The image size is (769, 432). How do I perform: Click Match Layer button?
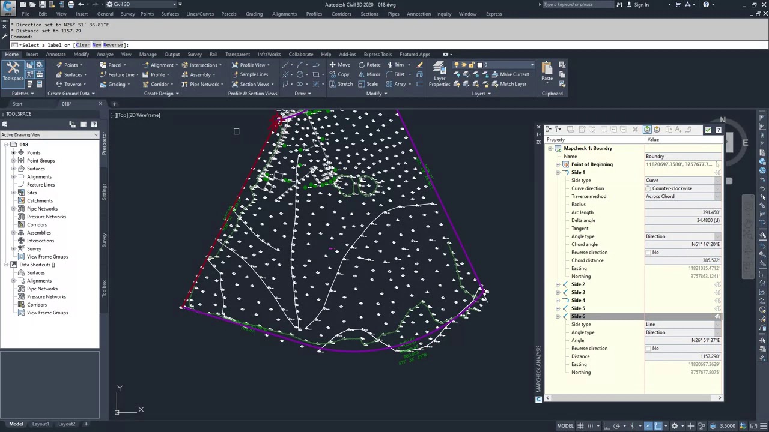click(509, 84)
